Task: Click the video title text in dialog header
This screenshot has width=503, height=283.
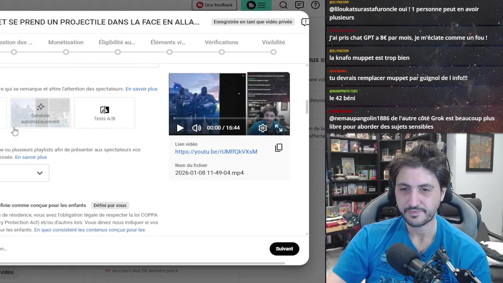Action: point(100,22)
